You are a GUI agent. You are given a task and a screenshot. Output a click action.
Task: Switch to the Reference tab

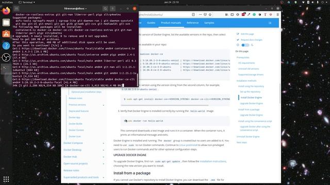pos(192,23)
